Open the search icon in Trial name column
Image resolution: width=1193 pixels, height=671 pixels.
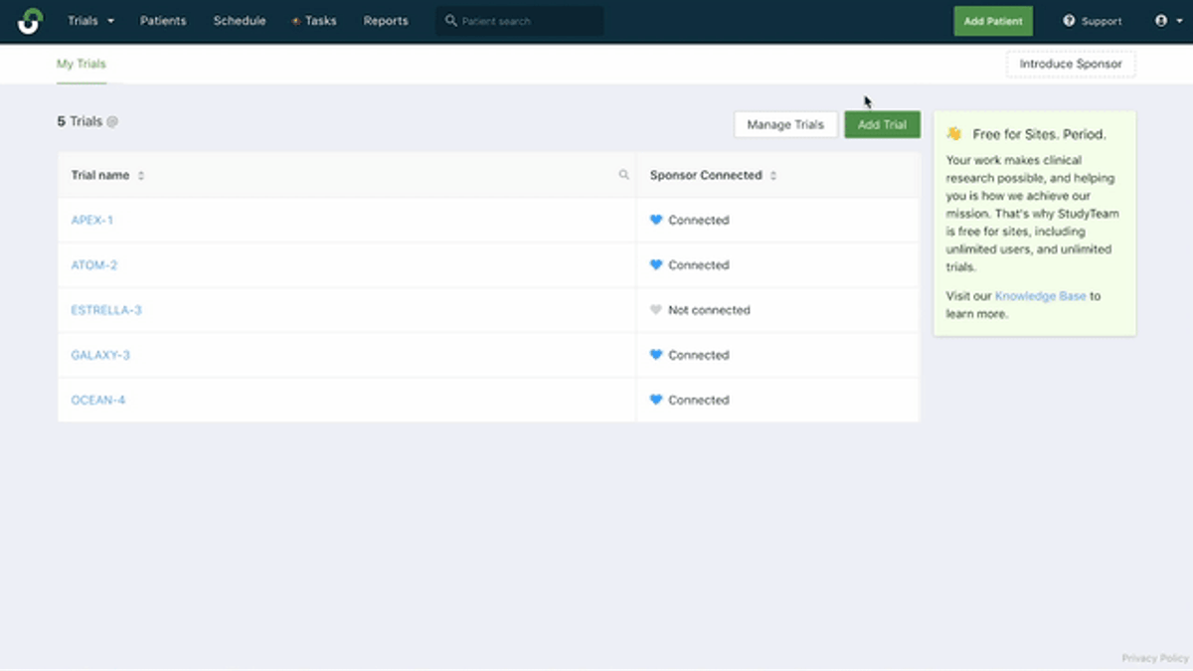tap(623, 174)
